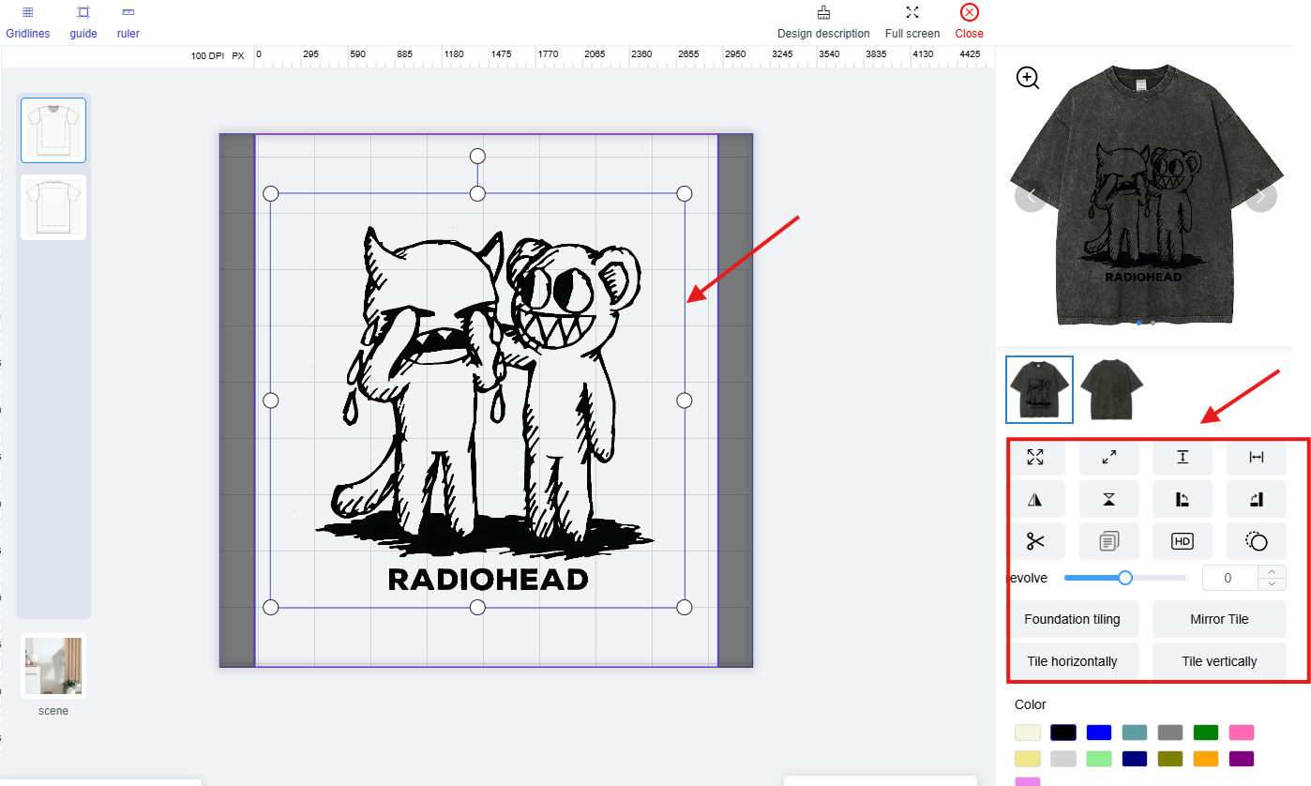Click the HD enhance icon
The image size is (1311, 786).
(1183, 541)
